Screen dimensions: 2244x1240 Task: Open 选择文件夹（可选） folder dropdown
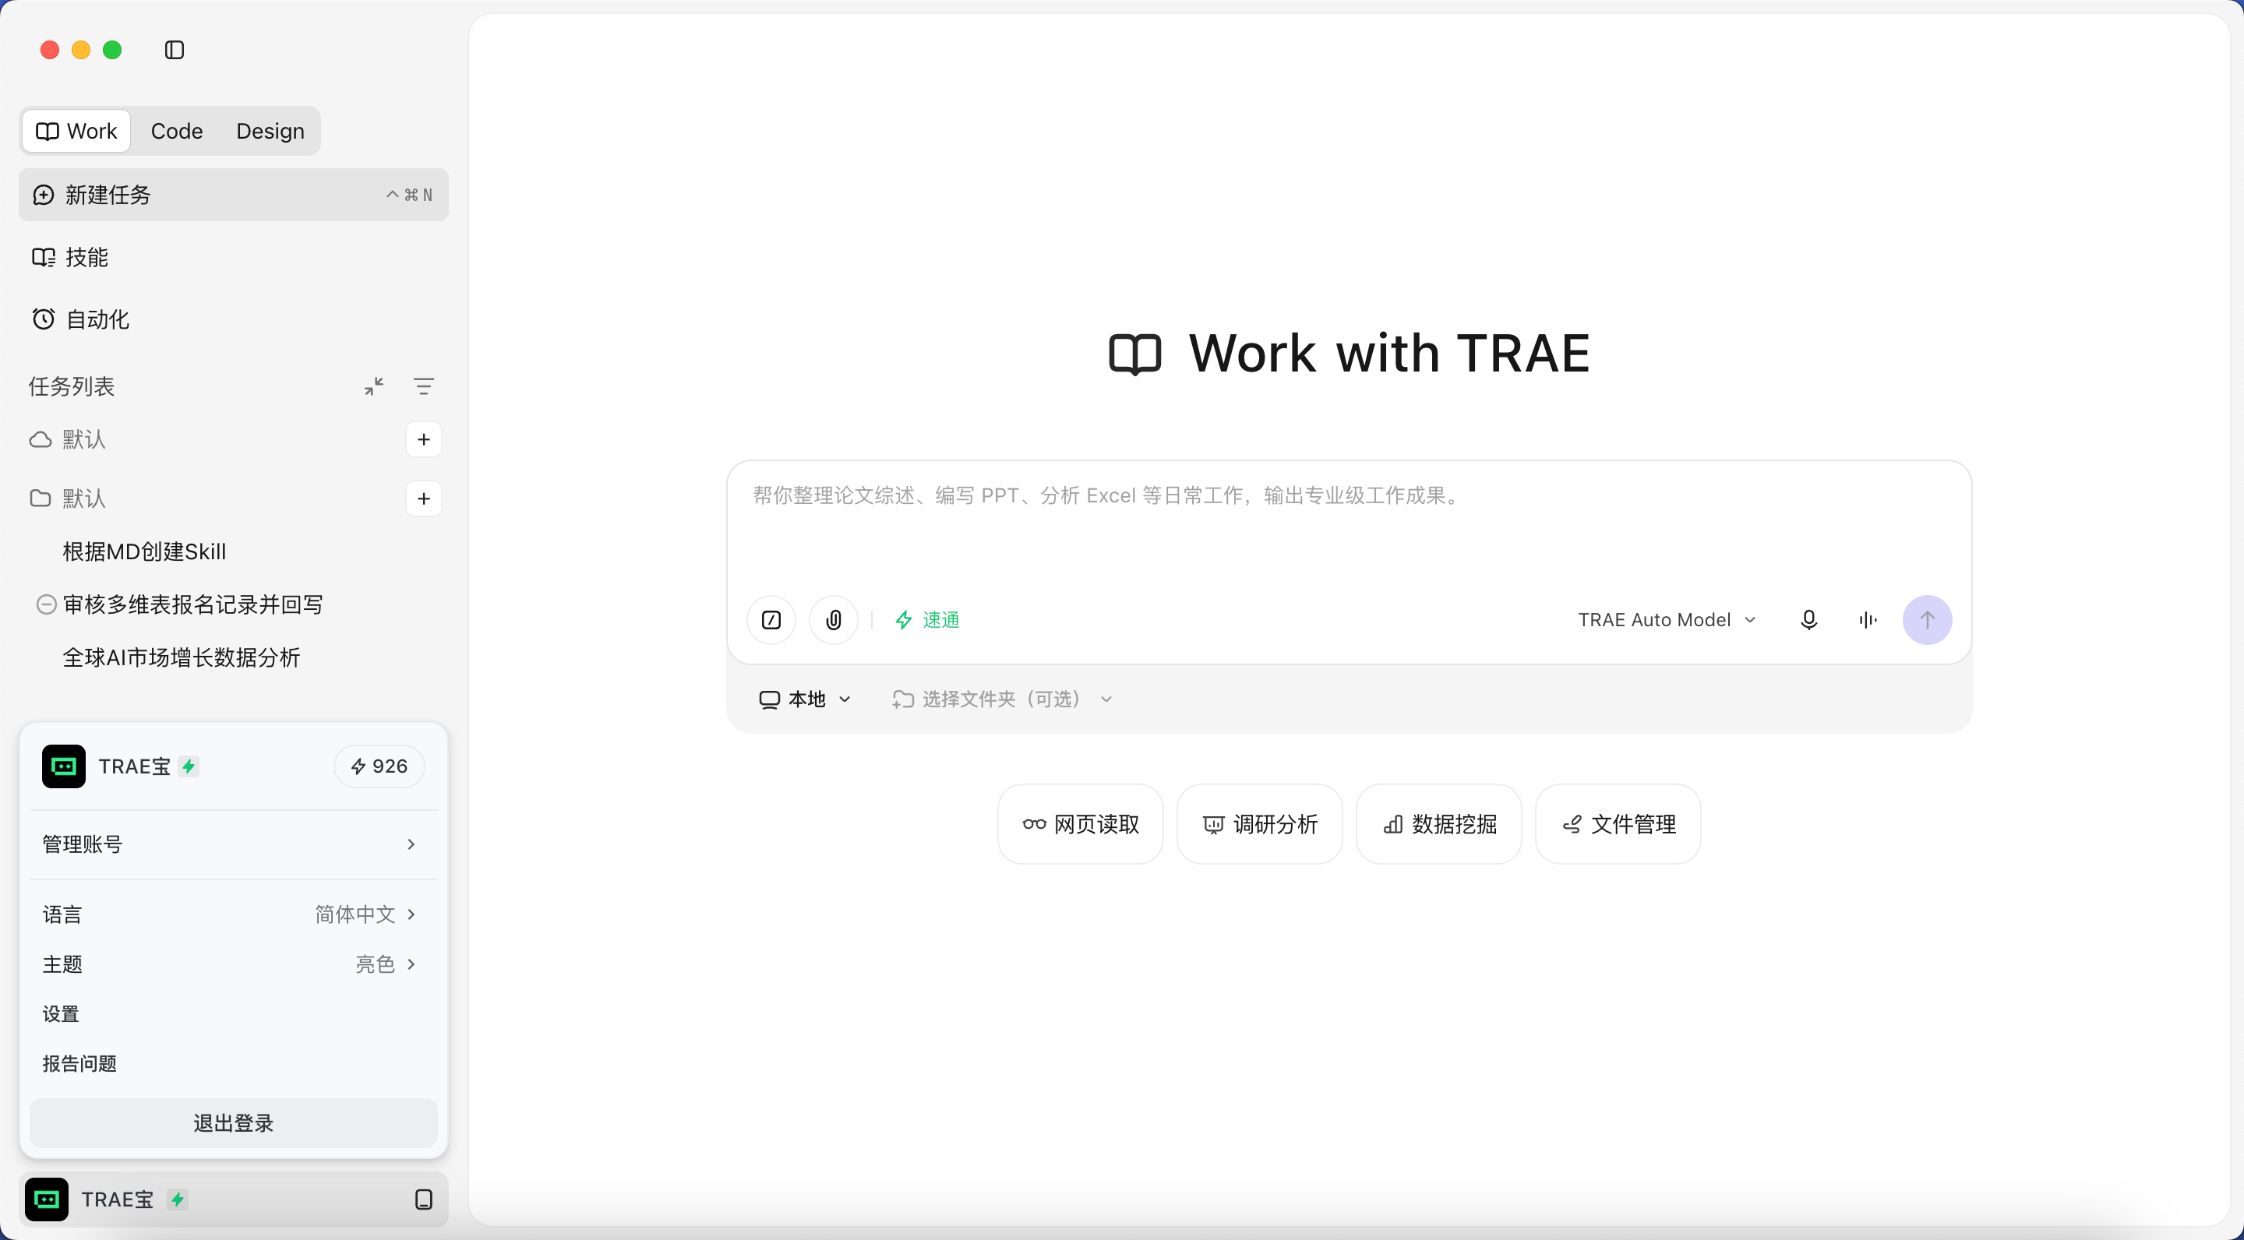coord(1003,699)
